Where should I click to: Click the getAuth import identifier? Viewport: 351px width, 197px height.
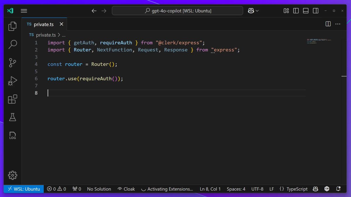click(84, 43)
